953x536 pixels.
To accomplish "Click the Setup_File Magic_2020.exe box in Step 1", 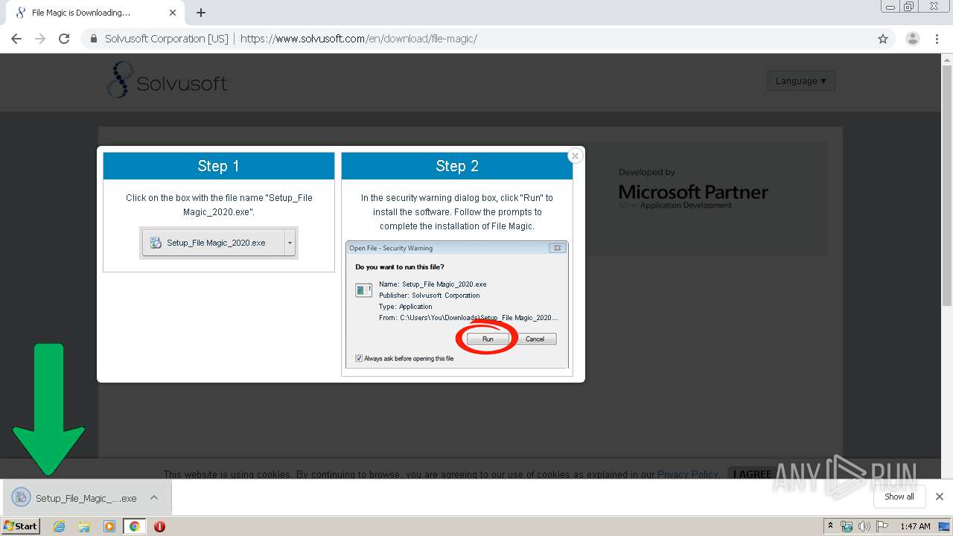I will (x=218, y=243).
